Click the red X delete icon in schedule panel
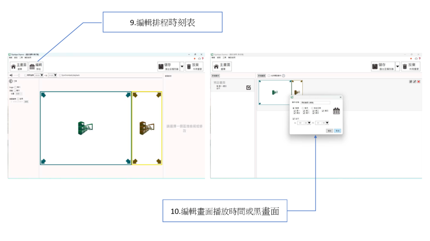 (x=419, y=82)
